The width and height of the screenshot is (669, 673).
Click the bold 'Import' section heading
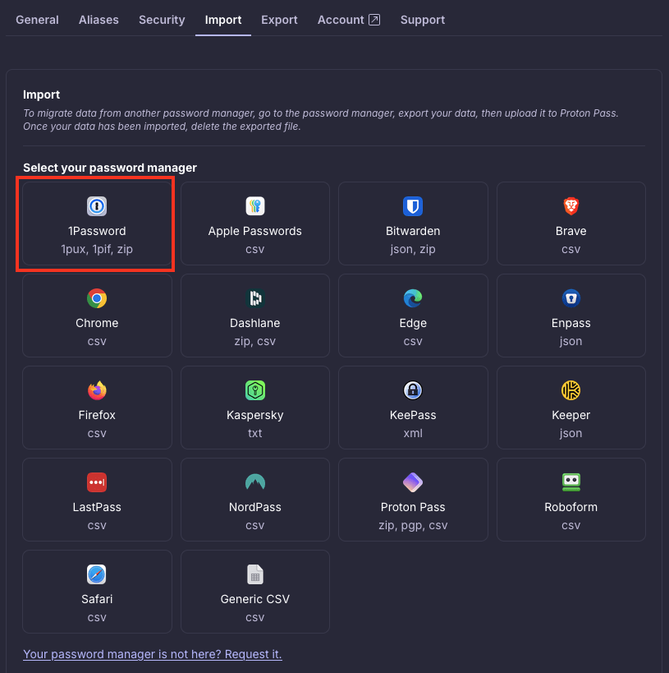(x=41, y=94)
